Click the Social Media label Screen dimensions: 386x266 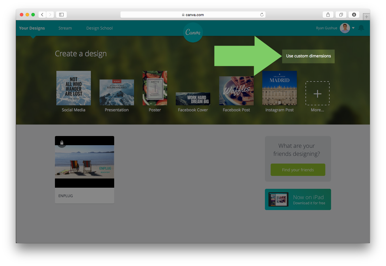[x=74, y=110]
